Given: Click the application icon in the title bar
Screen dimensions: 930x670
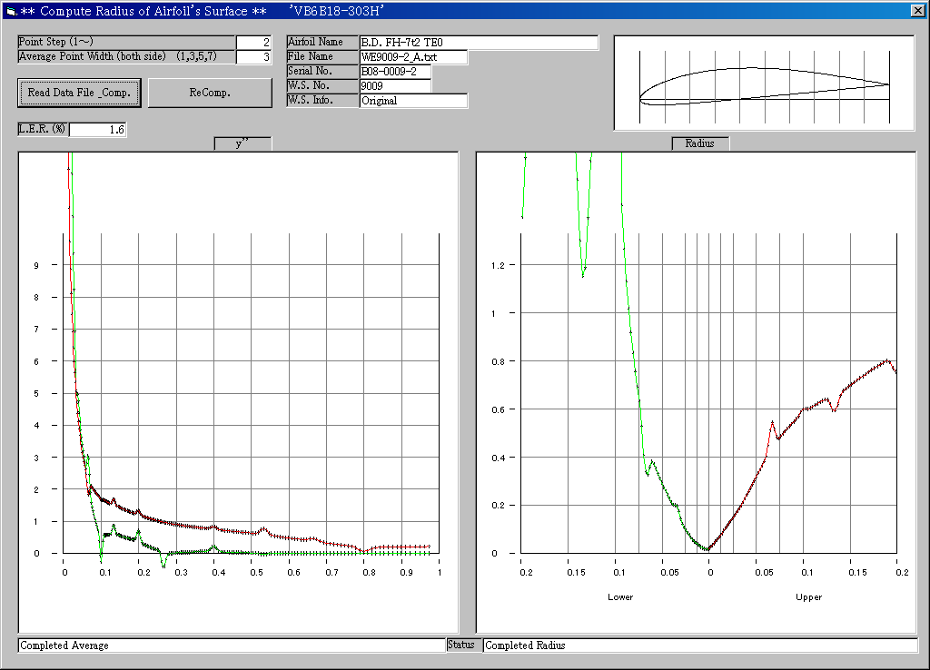Looking at the screenshot, I should point(10,11).
